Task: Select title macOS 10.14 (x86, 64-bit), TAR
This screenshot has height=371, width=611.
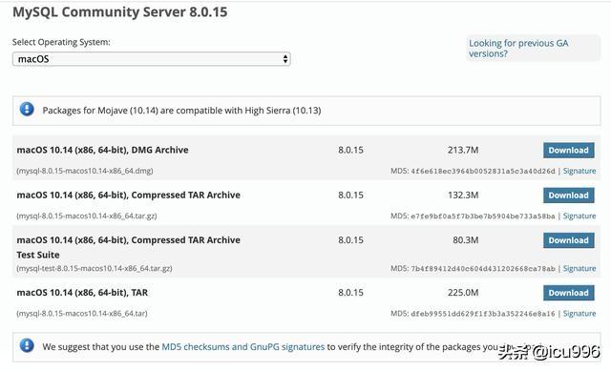Action: point(82,293)
